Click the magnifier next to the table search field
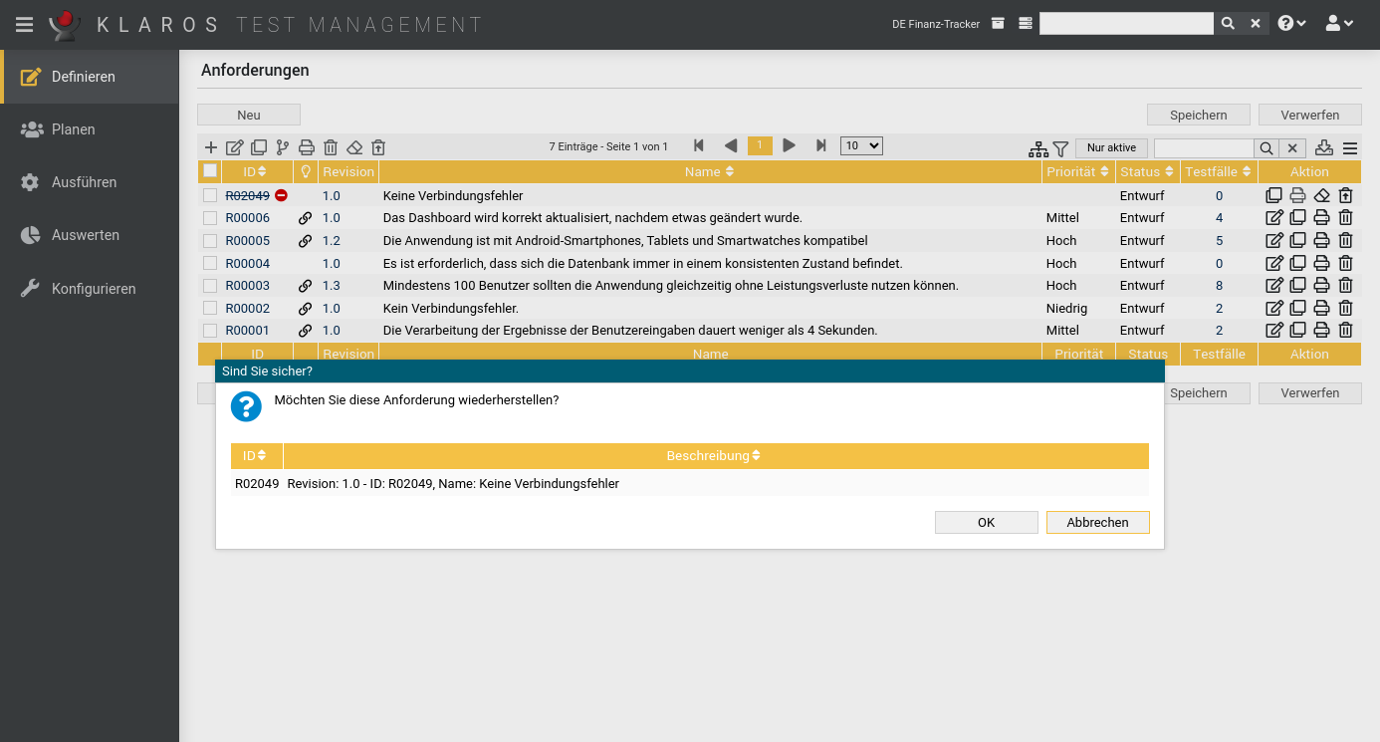This screenshot has height=742, width=1380. (x=1266, y=148)
